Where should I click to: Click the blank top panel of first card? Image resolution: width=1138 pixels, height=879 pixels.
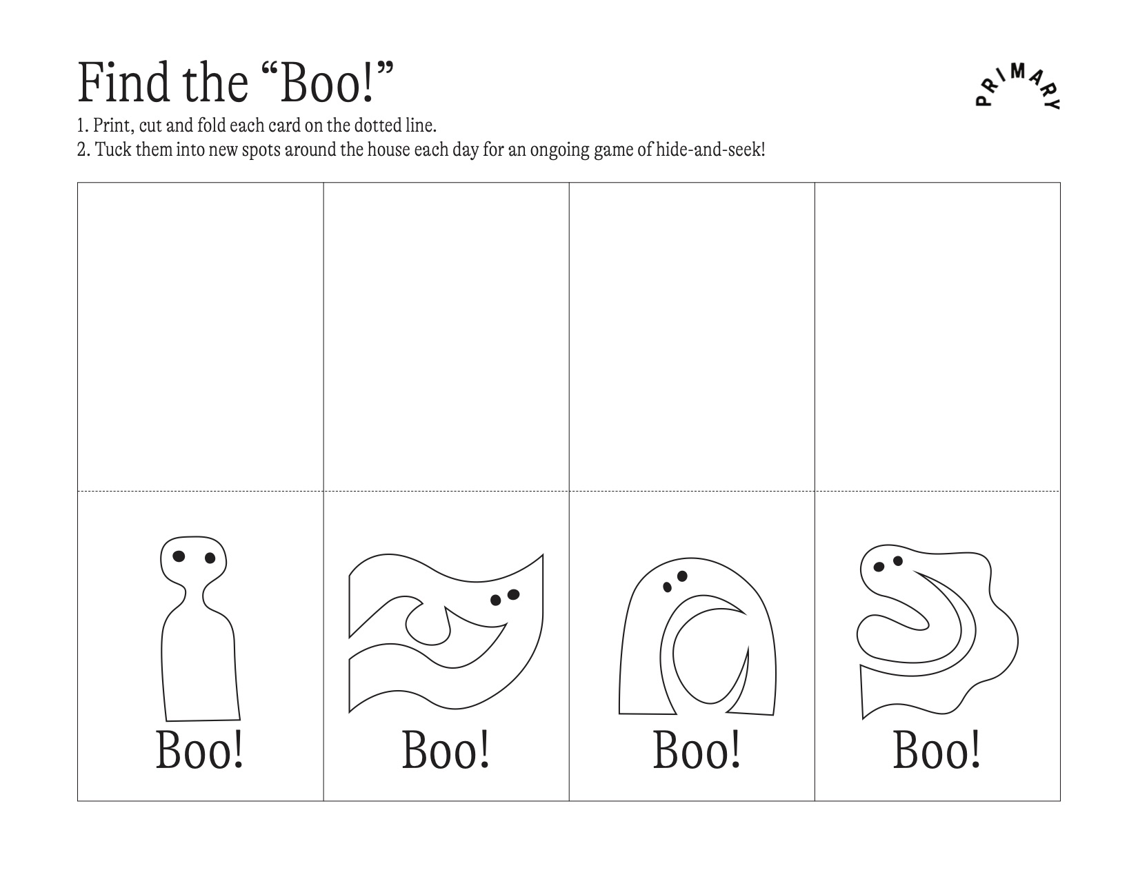tap(201, 336)
